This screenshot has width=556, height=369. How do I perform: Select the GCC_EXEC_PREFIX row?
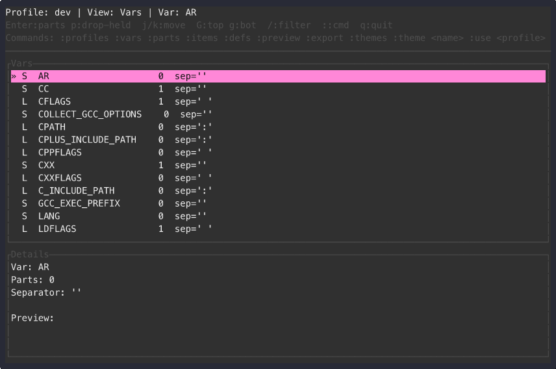pyautogui.click(x=278, y=204)
